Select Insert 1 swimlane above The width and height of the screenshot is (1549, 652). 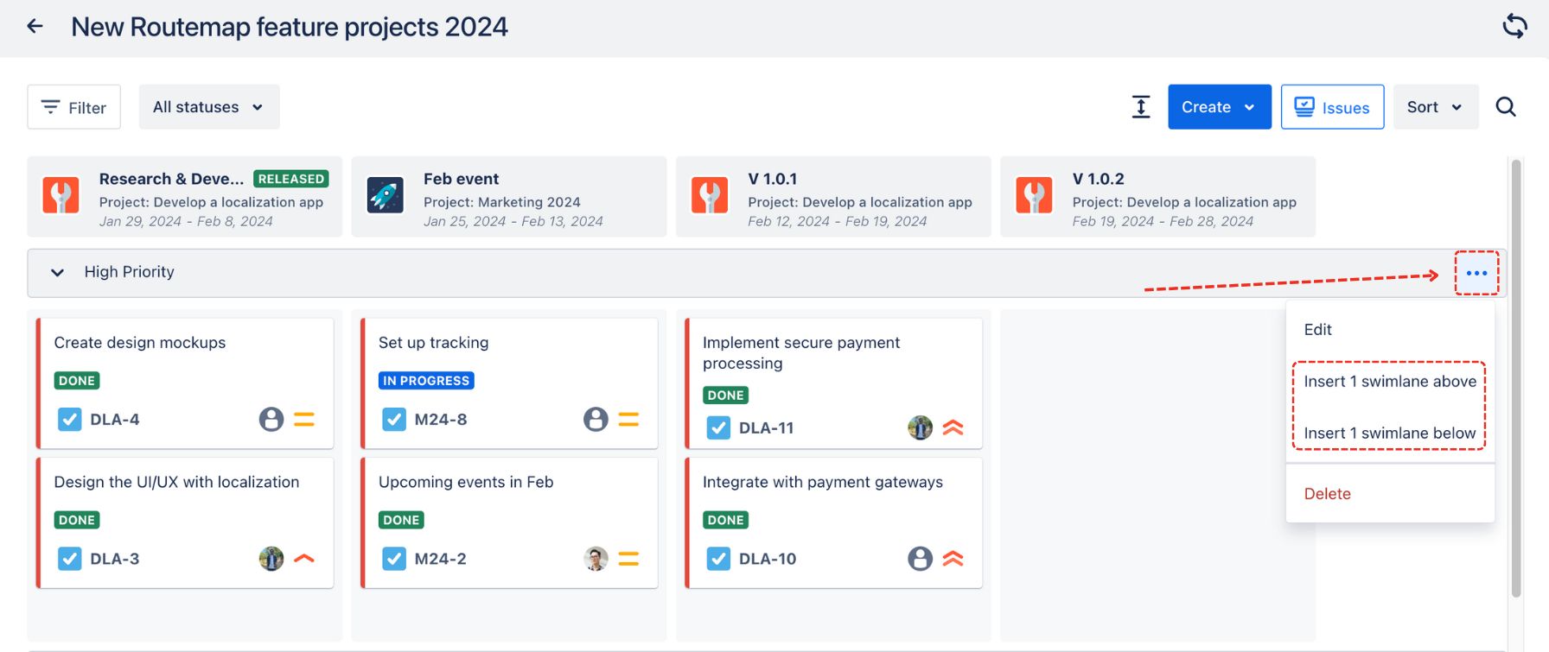pos(1389,382)
